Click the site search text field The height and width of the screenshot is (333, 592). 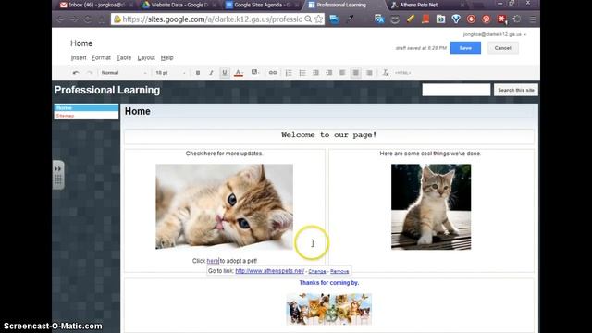click(456, 90)
